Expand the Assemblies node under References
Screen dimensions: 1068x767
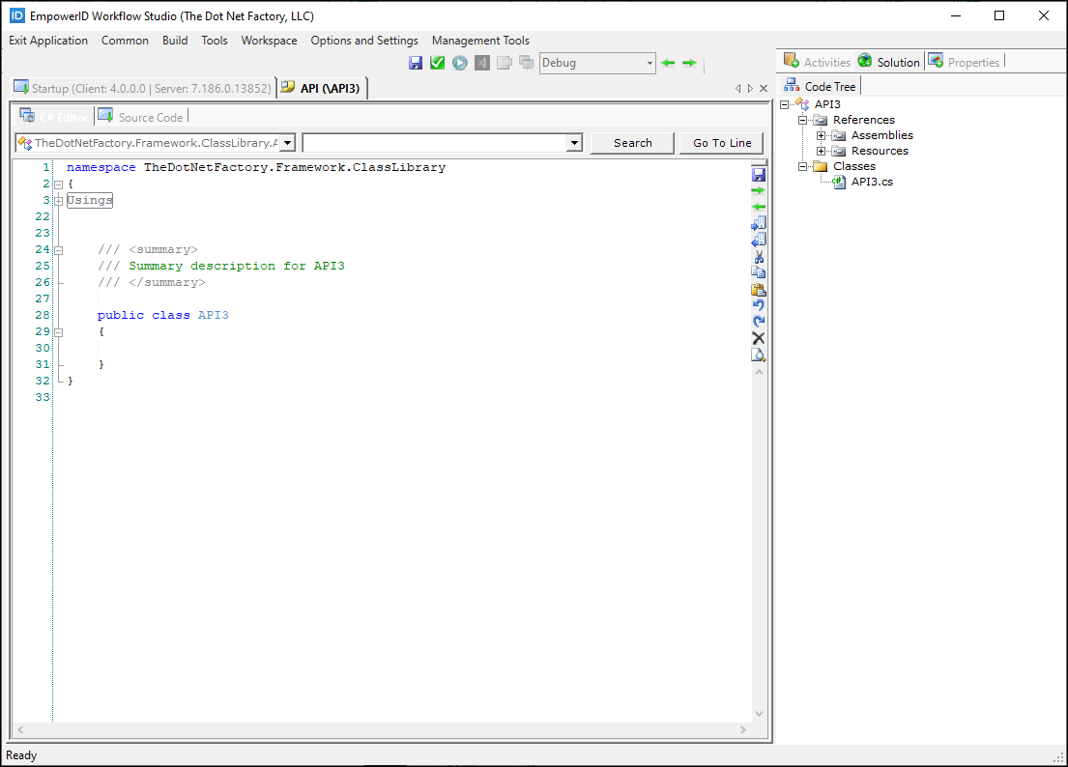point(821,135)
